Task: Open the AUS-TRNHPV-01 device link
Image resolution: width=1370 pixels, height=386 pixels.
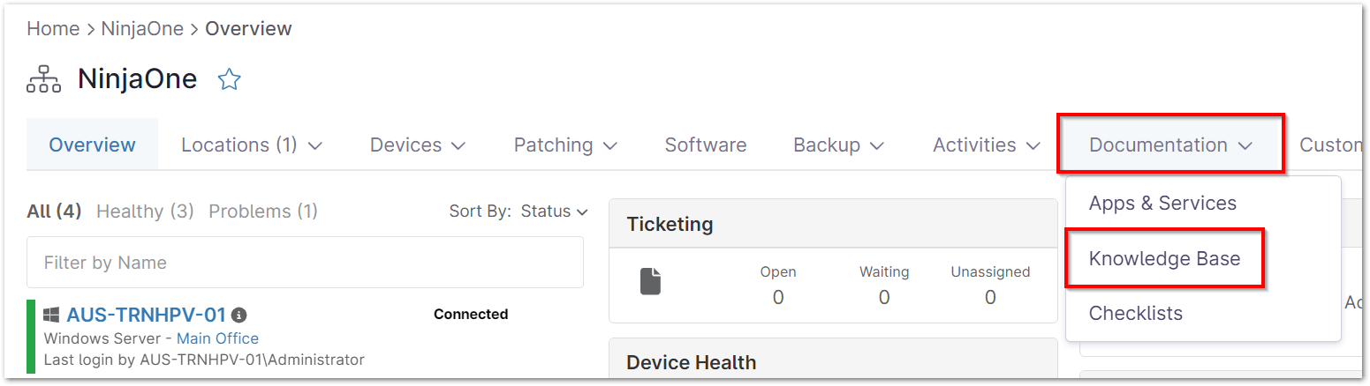Action: [146, 315]
